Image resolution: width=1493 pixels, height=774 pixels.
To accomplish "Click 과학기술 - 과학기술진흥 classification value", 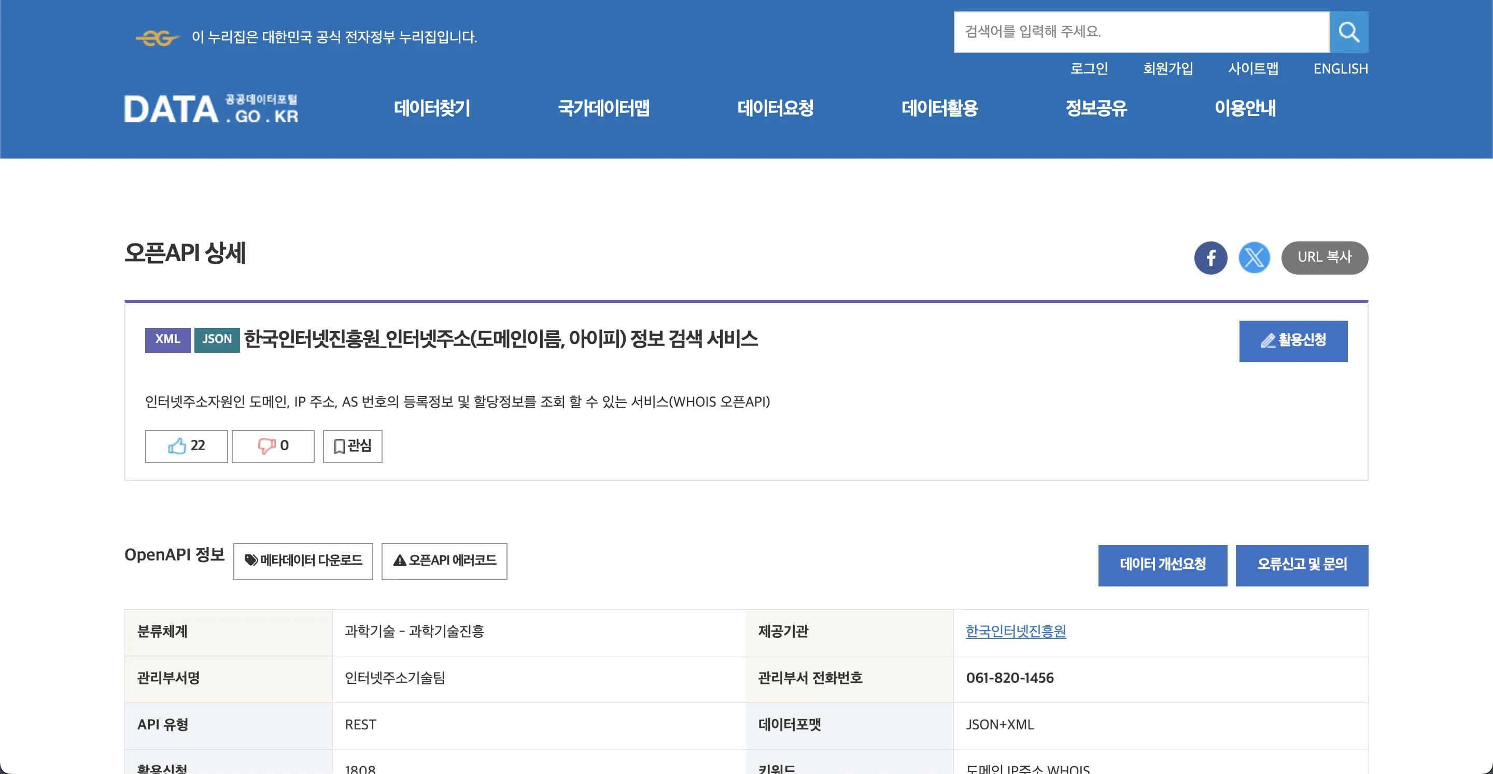I will click(x=414, y=632).
